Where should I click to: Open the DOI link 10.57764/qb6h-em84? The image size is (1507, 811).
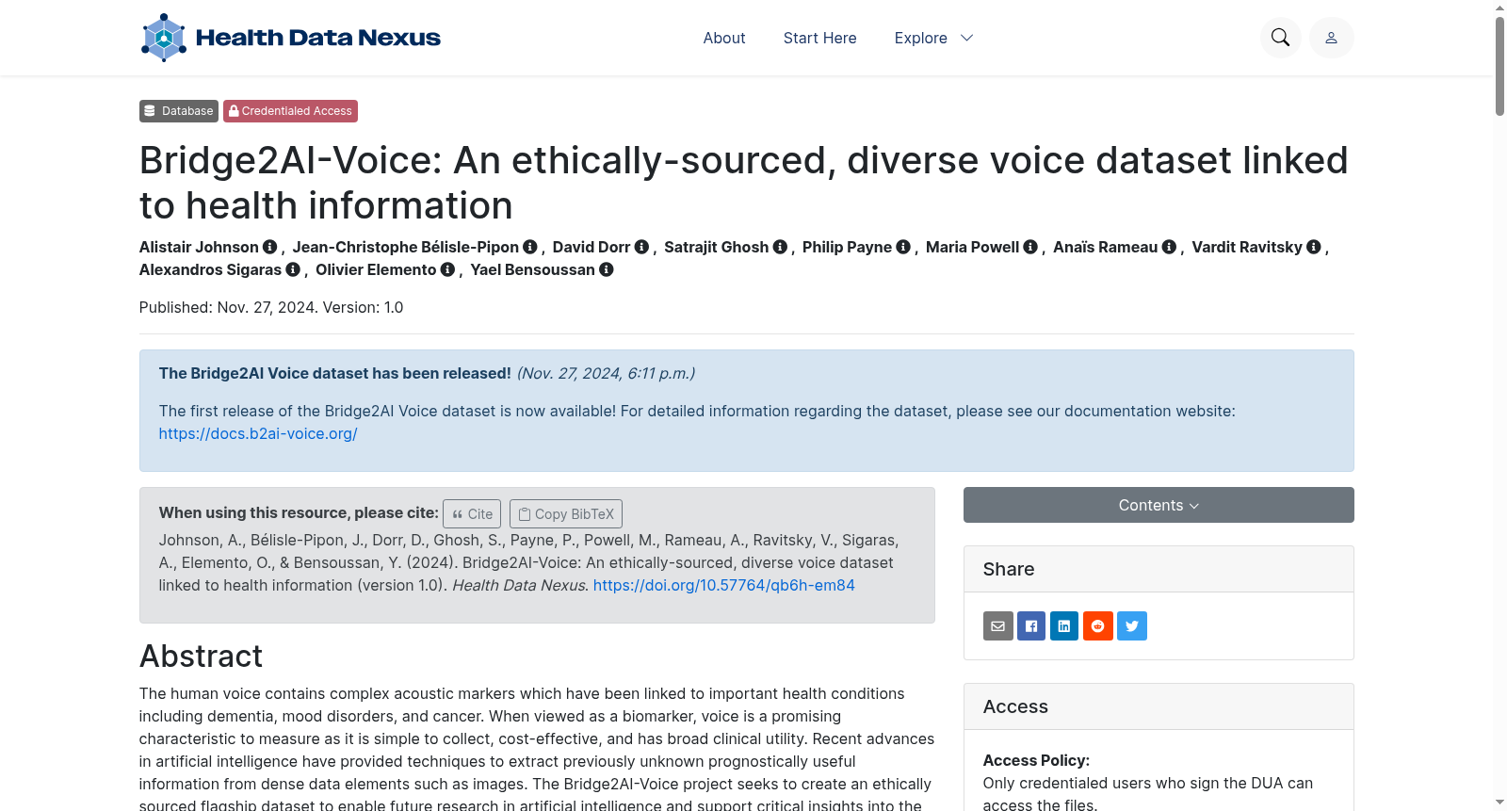click(724, 585)
